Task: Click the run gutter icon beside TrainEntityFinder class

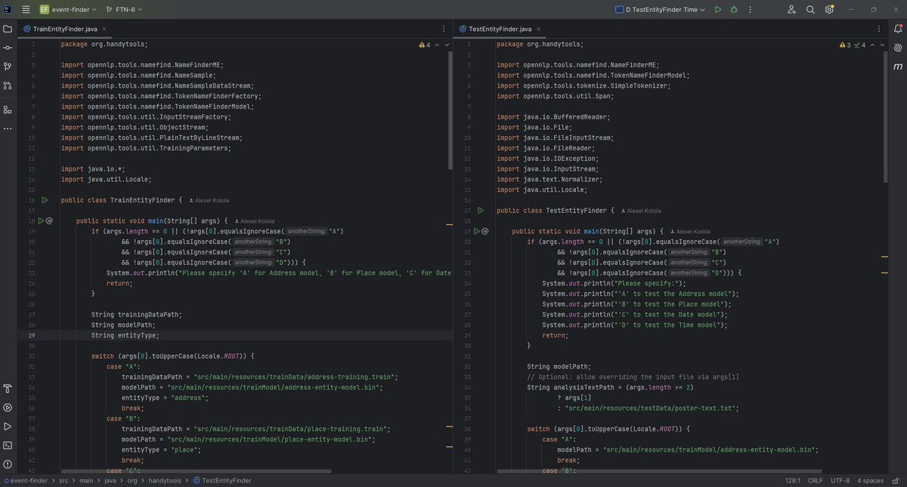Action: (x=45, y=200)
